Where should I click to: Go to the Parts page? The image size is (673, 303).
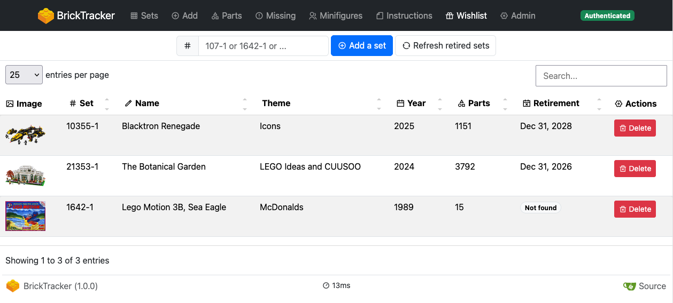(226, 16)
